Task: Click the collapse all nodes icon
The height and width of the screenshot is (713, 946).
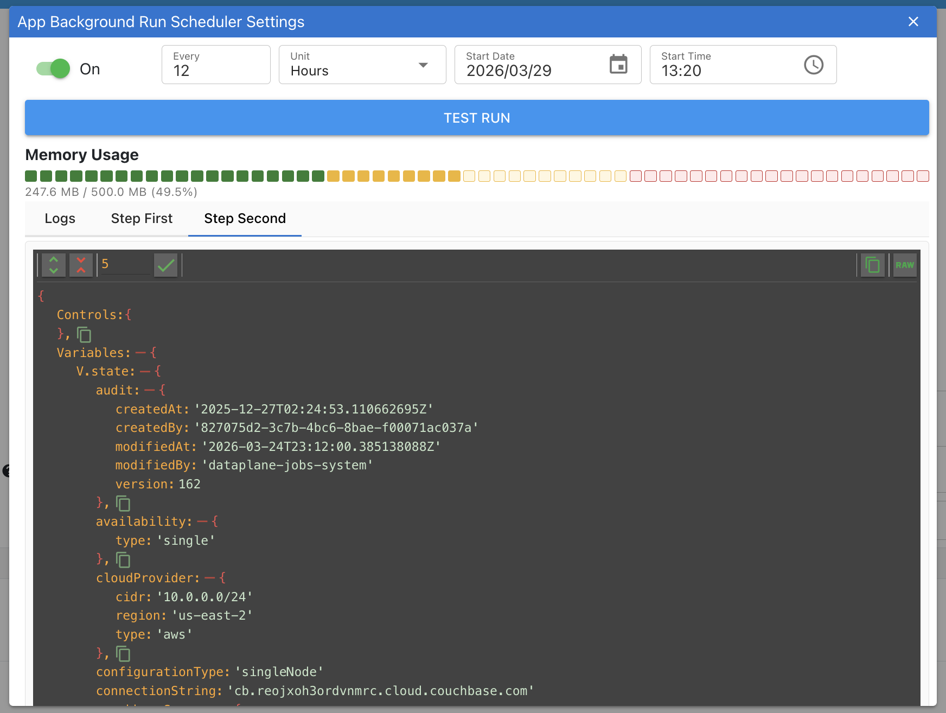Action: tap(81, 265)
